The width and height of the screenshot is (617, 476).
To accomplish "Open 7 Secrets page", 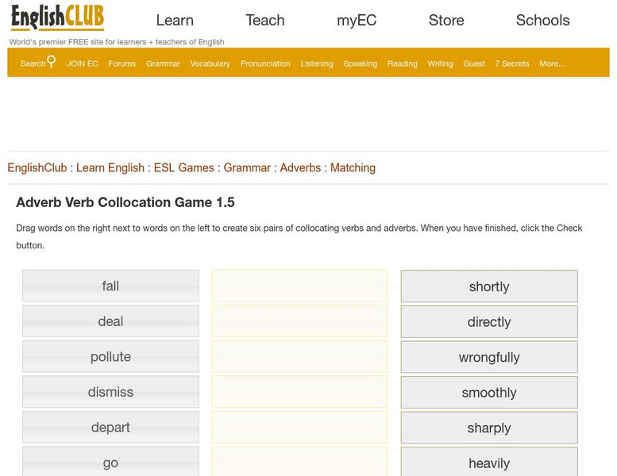I will point(512,63).
